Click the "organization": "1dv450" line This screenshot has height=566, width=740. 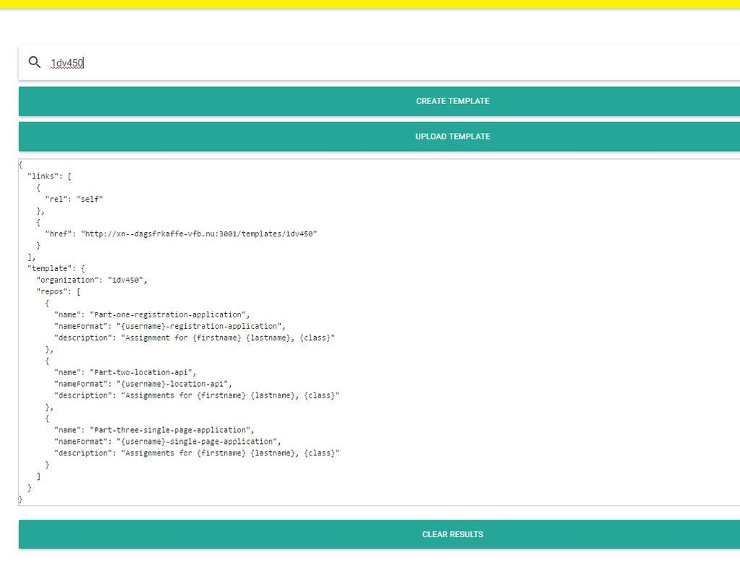pyautogui.click(x=92, y=280)
